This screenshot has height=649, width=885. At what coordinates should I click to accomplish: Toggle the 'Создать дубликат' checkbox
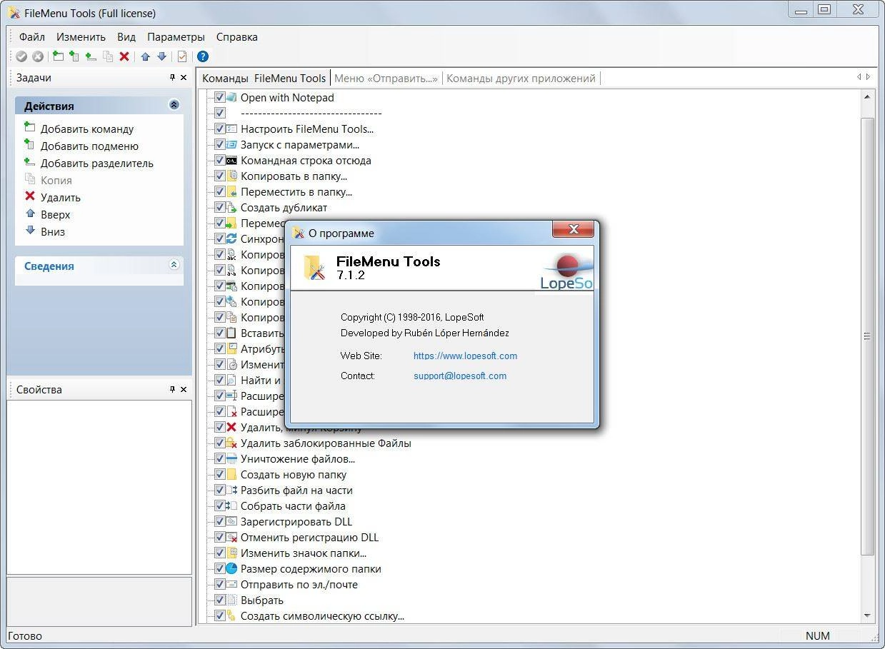click(219, 208)
